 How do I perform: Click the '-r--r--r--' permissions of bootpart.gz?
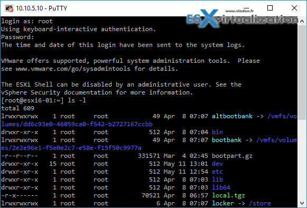click(x=20, y=156)
